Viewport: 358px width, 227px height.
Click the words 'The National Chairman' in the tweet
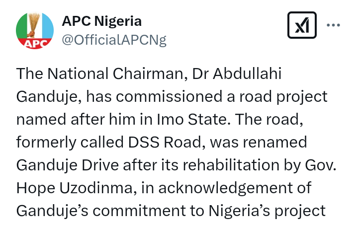coord(100,74)
